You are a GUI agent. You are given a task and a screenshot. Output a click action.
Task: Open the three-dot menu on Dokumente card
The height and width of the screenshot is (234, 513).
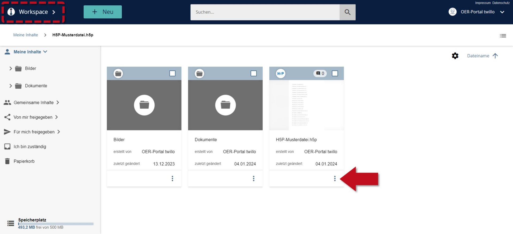coord(254,179)
